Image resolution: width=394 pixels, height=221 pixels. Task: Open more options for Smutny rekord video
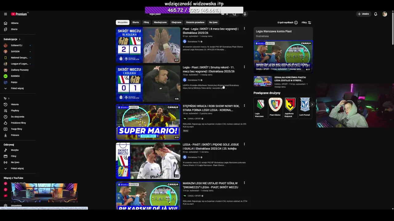tap(244, 67)
